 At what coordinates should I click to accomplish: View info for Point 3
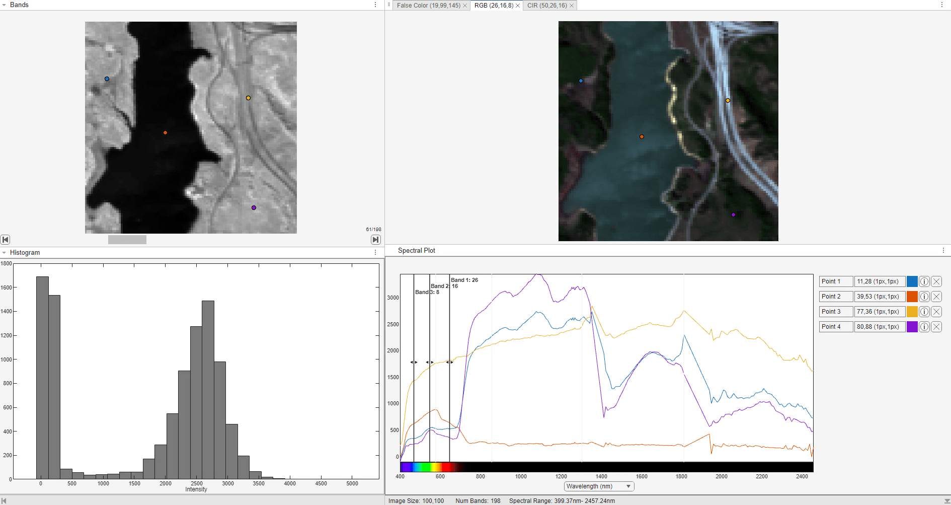(924, 312)
